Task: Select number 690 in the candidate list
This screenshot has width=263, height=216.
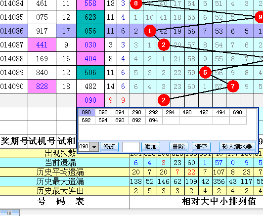Action: [238, 112]
